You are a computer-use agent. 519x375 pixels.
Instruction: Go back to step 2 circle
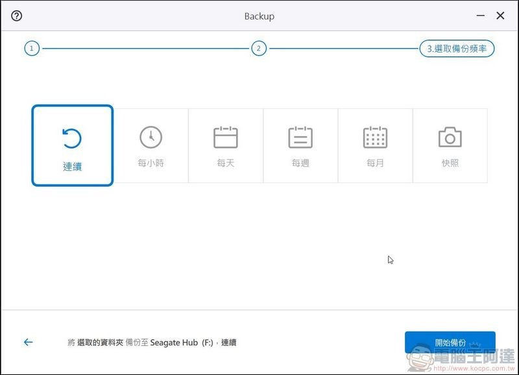(x=259, y=48)
